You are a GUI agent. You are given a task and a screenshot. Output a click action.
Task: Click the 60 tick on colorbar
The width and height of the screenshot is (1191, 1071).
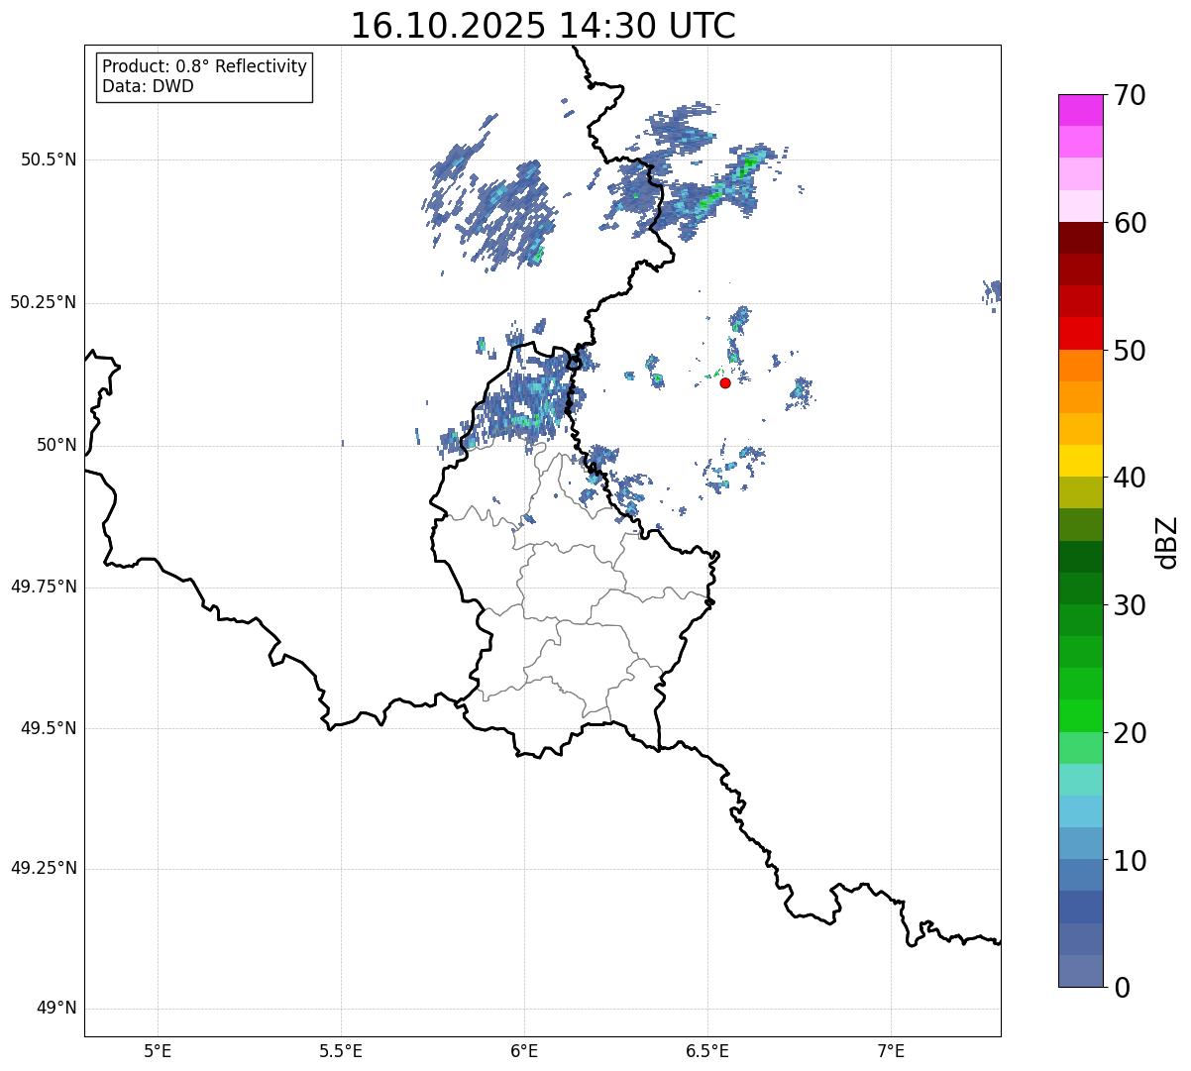point(1130,223)
